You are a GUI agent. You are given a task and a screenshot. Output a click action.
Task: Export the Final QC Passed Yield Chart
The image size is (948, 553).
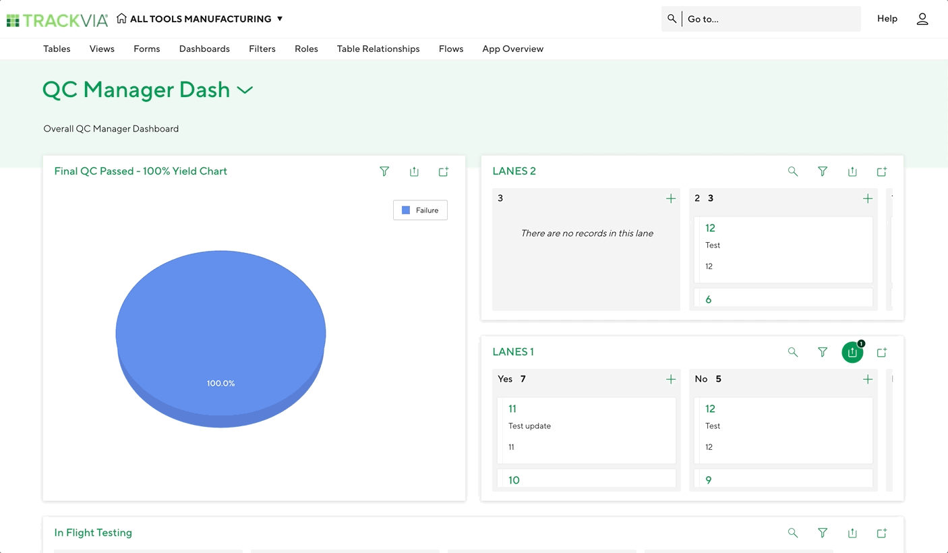414,171
